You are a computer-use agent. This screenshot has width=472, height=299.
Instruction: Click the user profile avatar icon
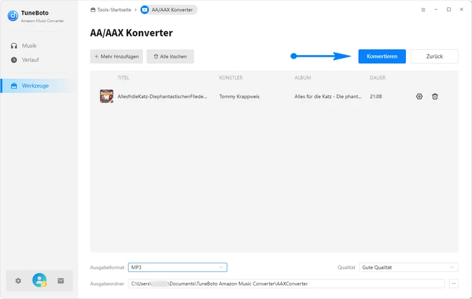point(40,280)
